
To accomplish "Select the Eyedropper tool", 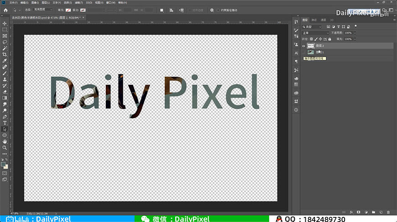I will coord(5,61).
